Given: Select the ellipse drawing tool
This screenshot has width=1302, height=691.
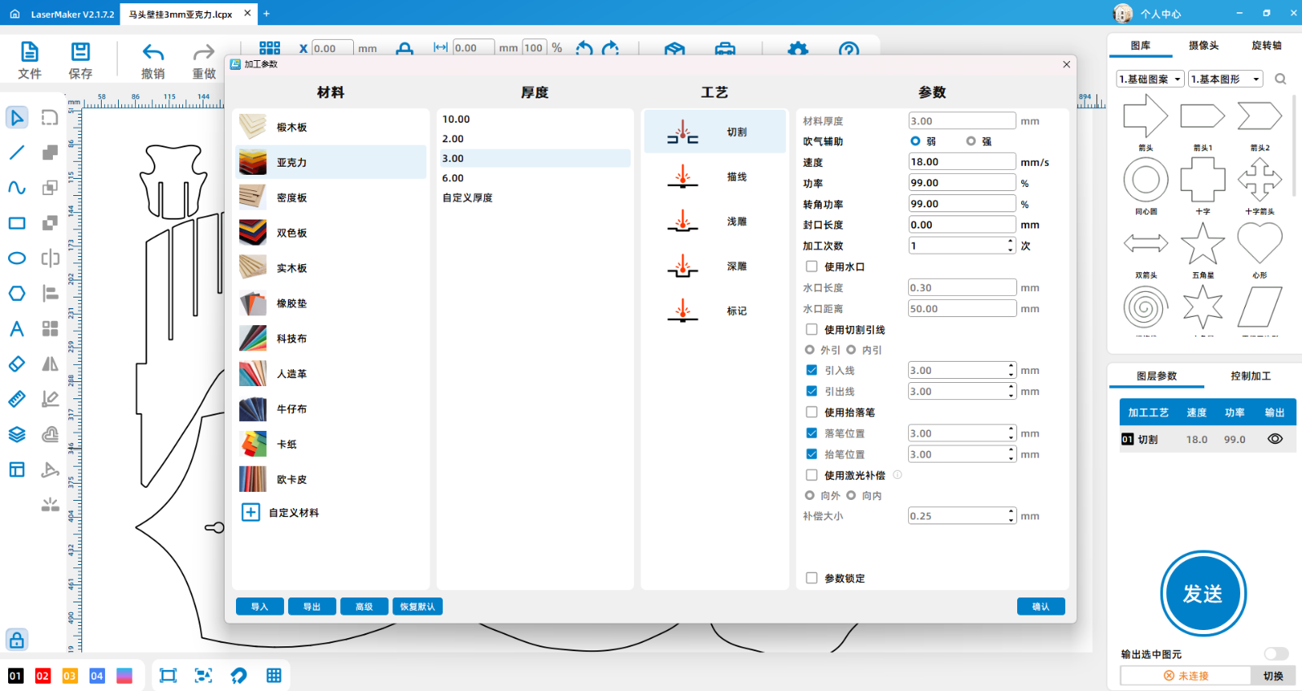Looking at the screenshot, I should pyautogui.click(x=16, y=258).
